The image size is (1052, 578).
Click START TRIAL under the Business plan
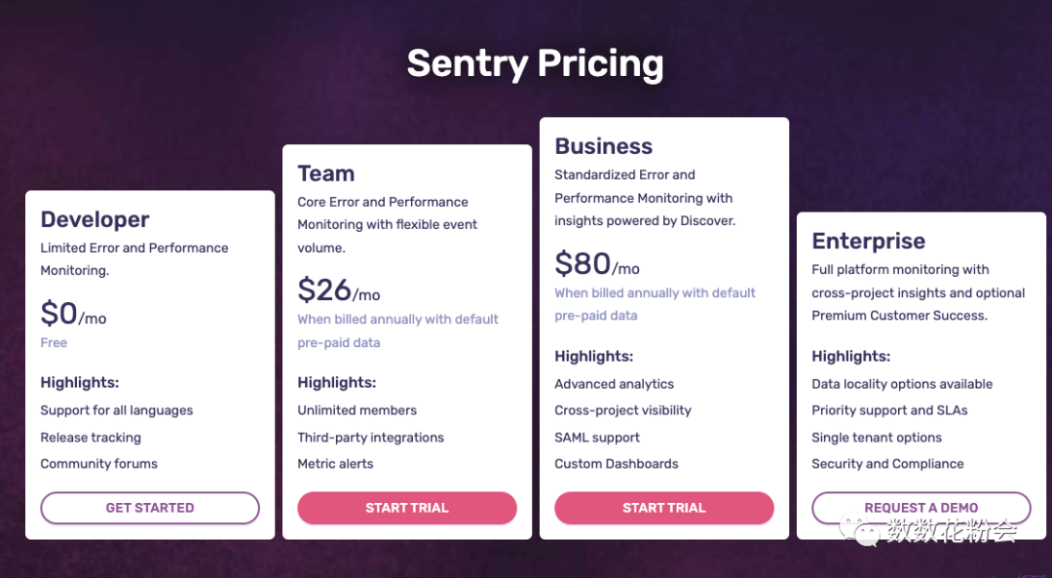click(663, 507)
